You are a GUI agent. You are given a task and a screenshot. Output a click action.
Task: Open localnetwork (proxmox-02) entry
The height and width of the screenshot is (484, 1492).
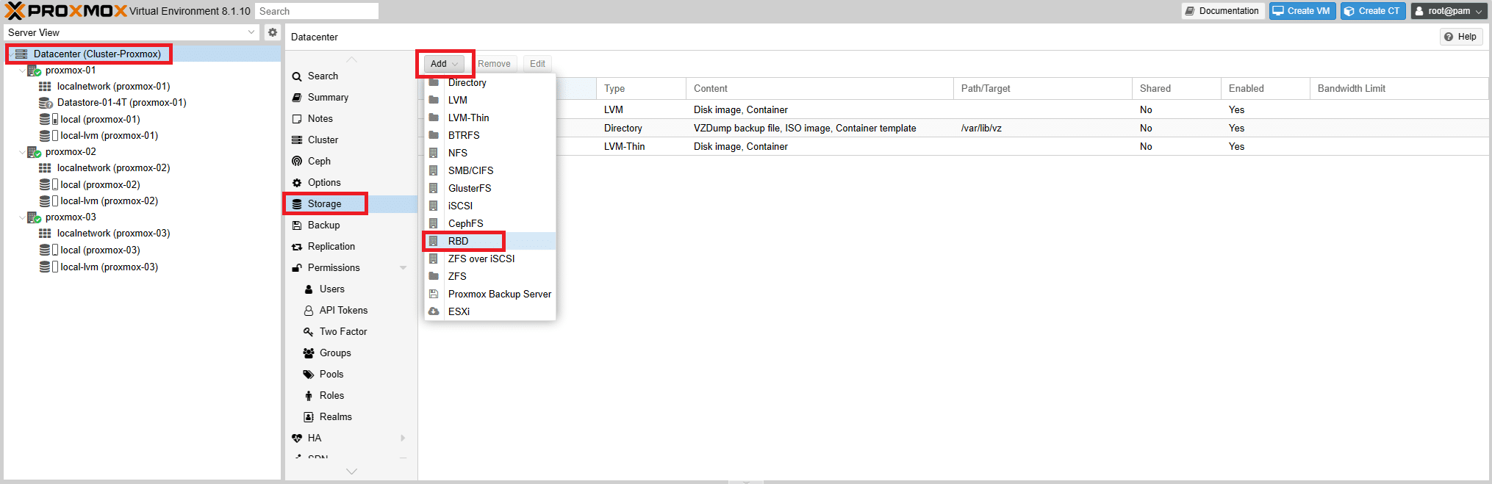(x=113, y=168)
